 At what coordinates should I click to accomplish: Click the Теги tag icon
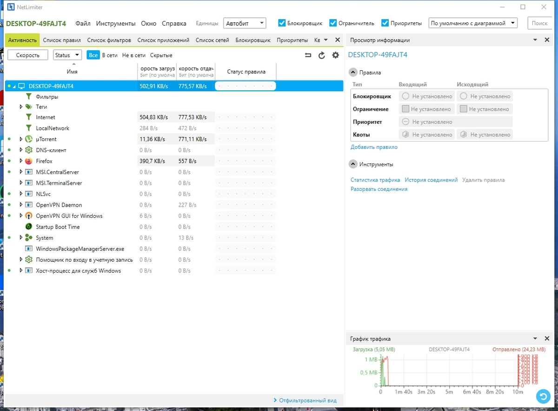[29, 107]
